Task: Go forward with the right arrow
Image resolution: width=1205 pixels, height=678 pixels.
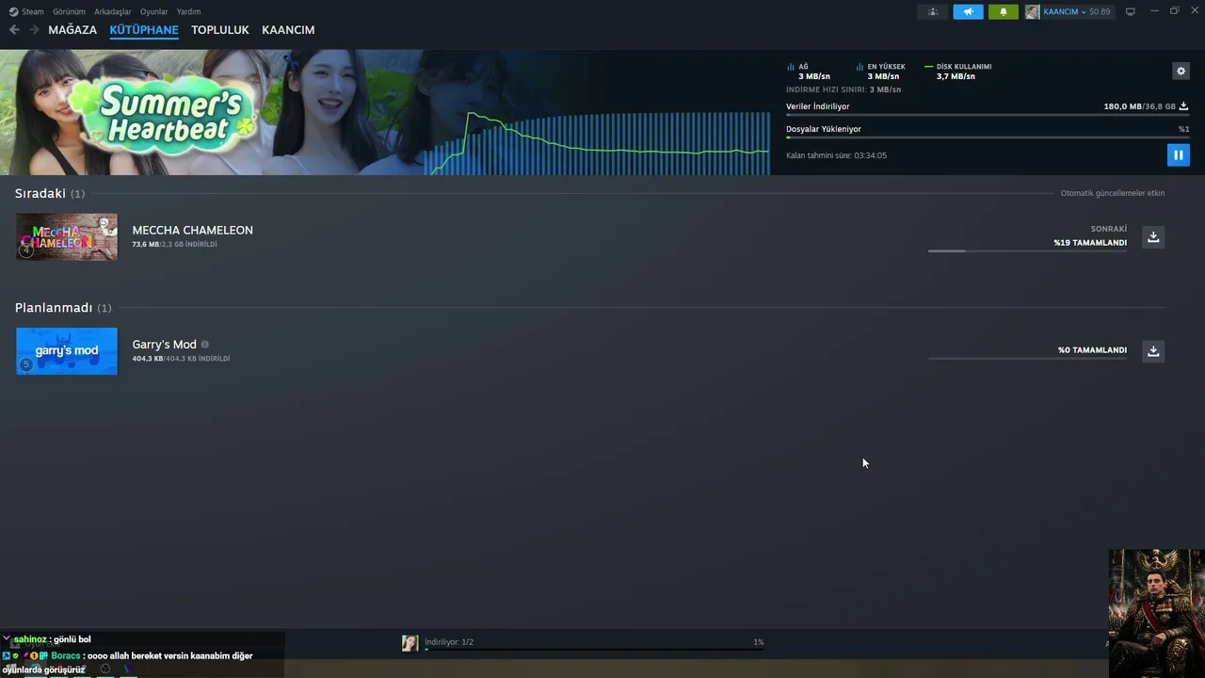Action: 34,30
